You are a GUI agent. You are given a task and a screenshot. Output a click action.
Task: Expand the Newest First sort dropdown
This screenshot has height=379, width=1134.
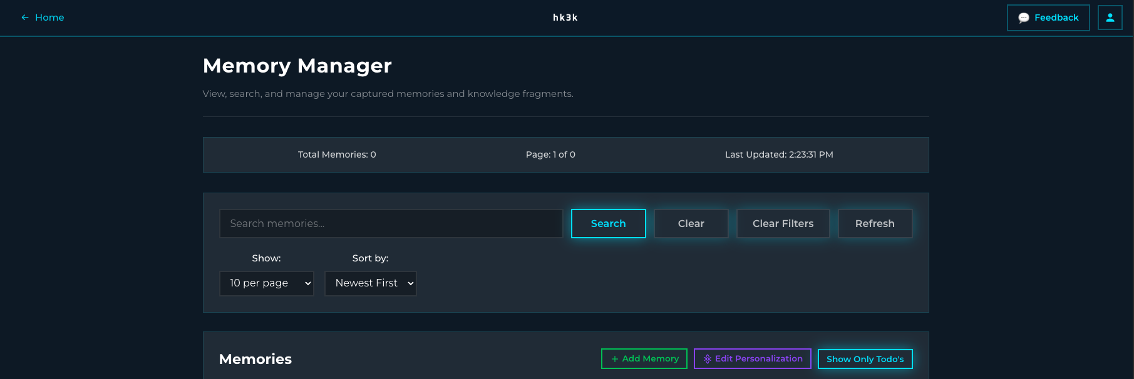[x=370, y=283]
